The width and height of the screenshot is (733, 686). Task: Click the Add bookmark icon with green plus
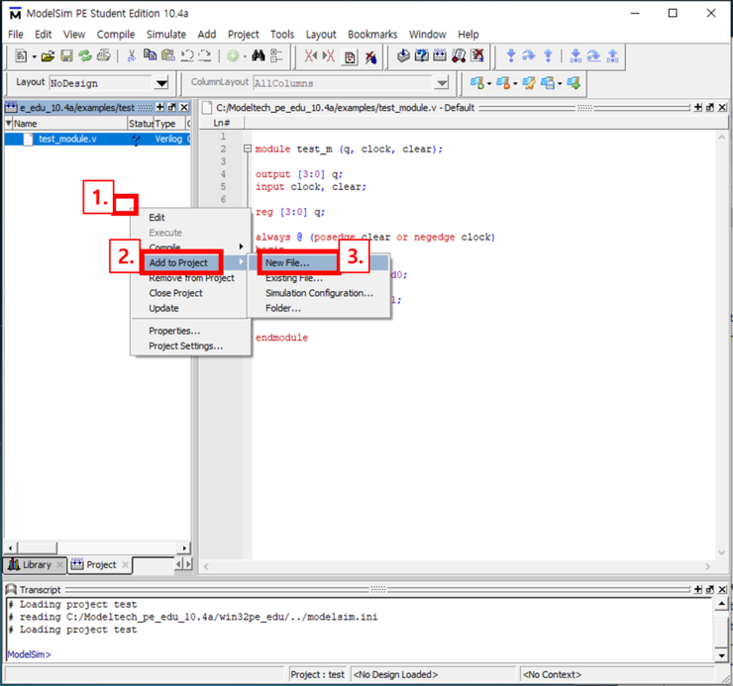coord(477,83)
